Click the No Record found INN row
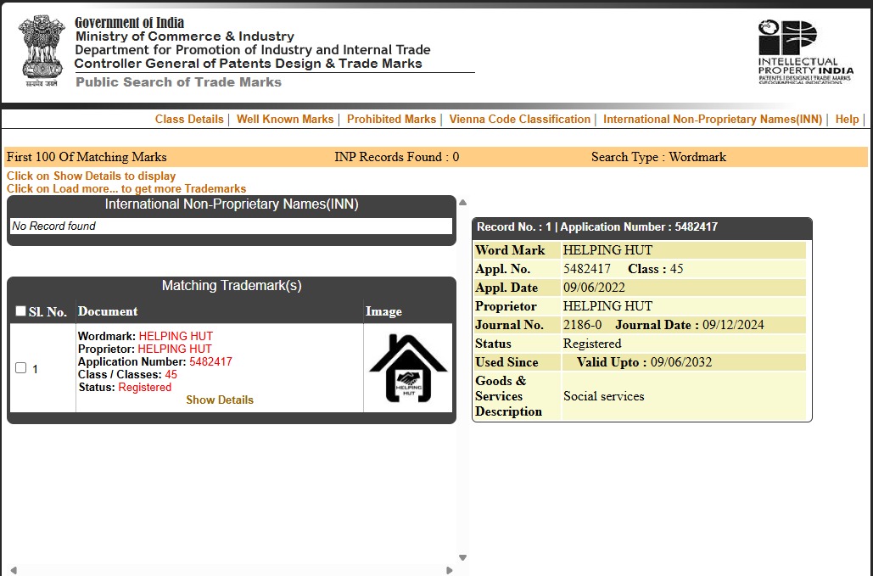Viewport: 873px width, 576px height. pyautogui.click(x=231, y=226)
